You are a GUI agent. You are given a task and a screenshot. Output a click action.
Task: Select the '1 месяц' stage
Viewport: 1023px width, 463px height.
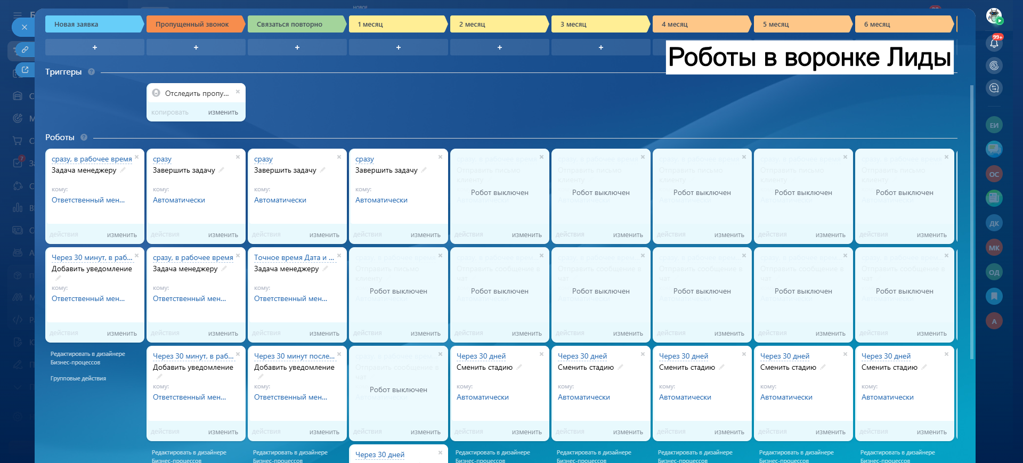pyautogui.click(x=398, y=25)
